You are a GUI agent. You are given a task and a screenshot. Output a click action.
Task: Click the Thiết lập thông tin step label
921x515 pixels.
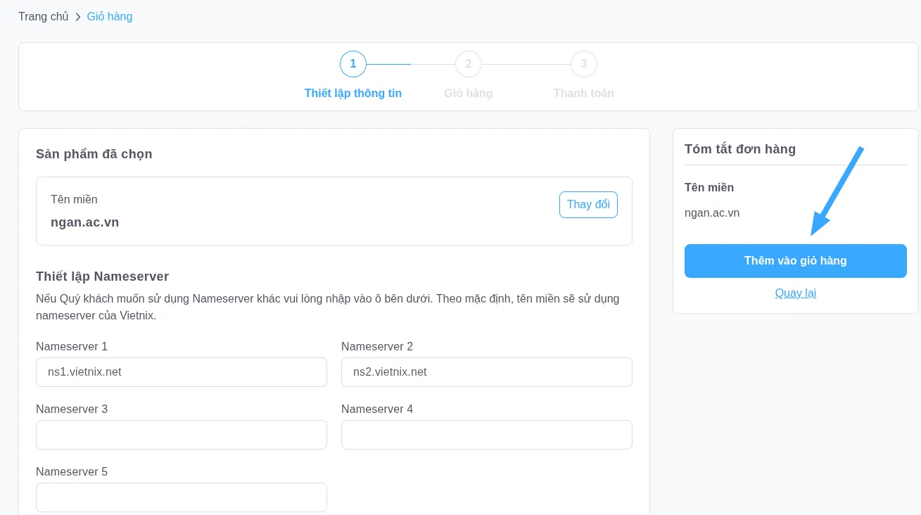click(352, 93)
